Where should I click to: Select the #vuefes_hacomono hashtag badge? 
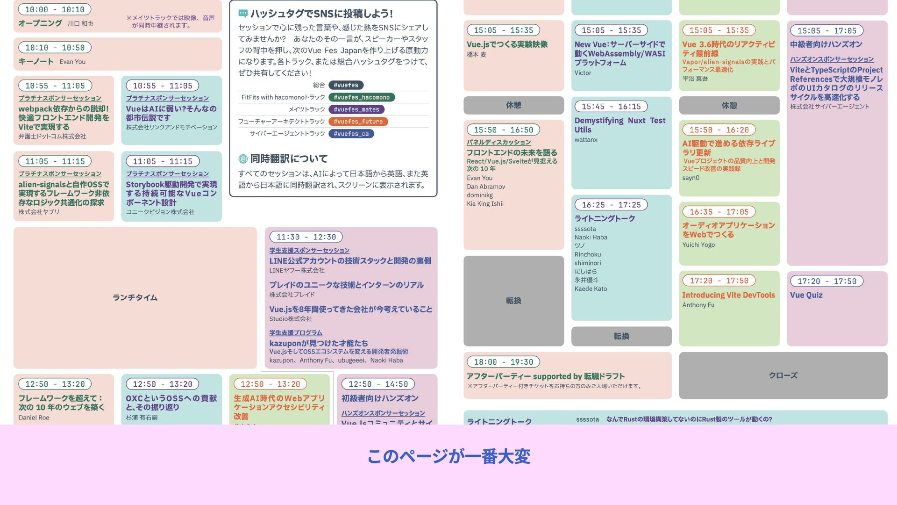coord(362,97)
